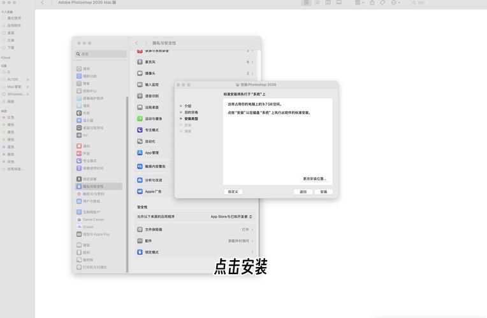Select 用户与群组 in Settings sidebar
Screen dimensions: 487x318
pyautogui.click(x=89, y=201)
